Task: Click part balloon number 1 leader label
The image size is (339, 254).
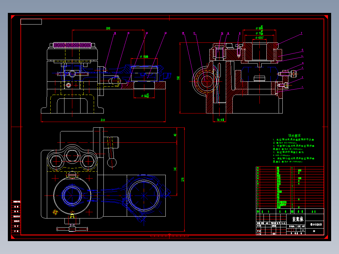Action: [303, 87]
